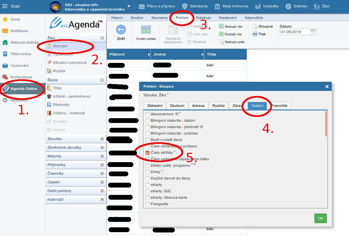
Task: Click the Zpět back arrow icon
Action: 121,30
